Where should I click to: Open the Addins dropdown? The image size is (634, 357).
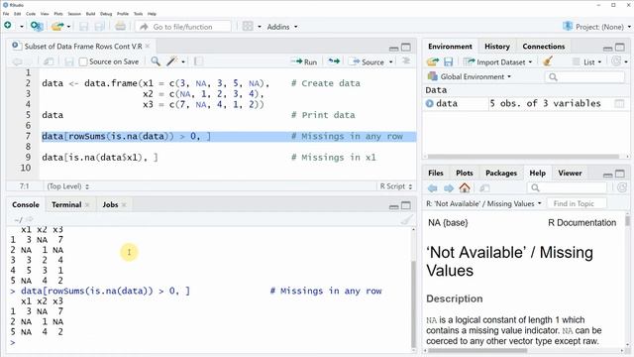(281, 27)
